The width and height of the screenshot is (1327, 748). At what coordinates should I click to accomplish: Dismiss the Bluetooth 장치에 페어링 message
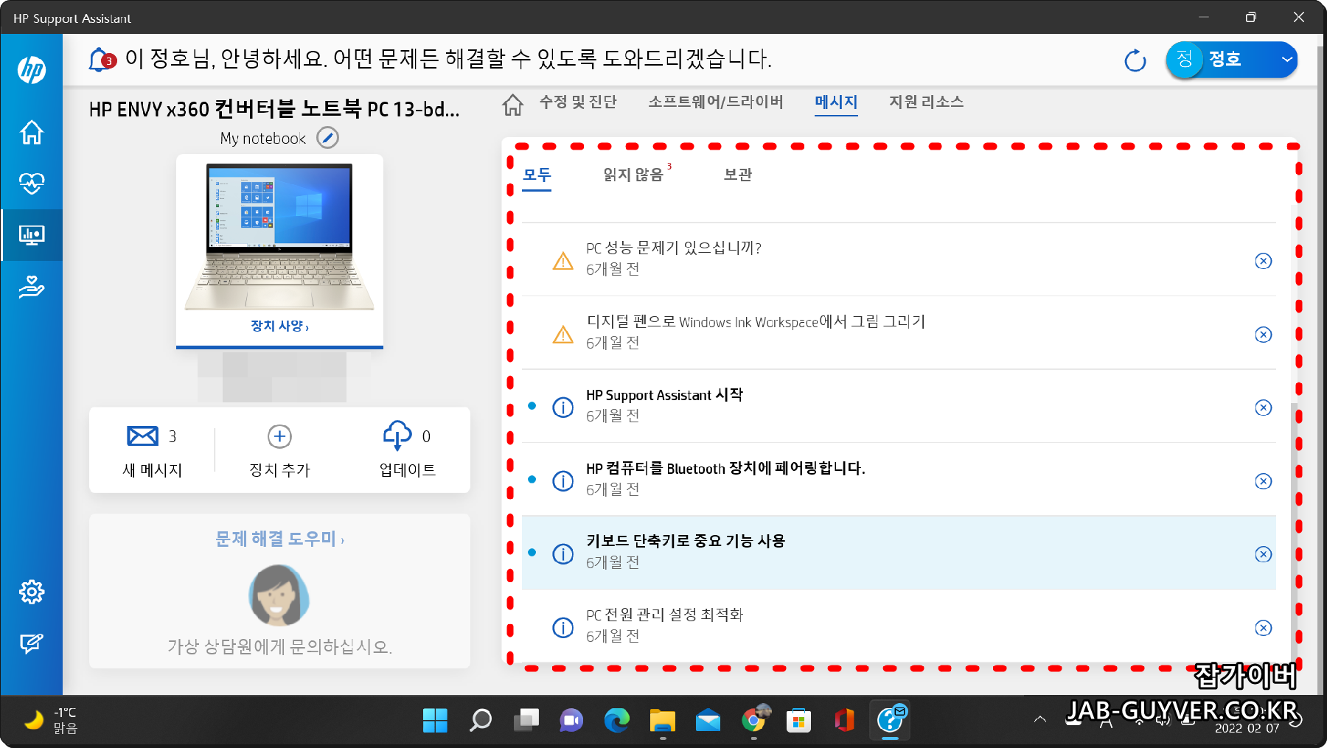(1264, 481)
